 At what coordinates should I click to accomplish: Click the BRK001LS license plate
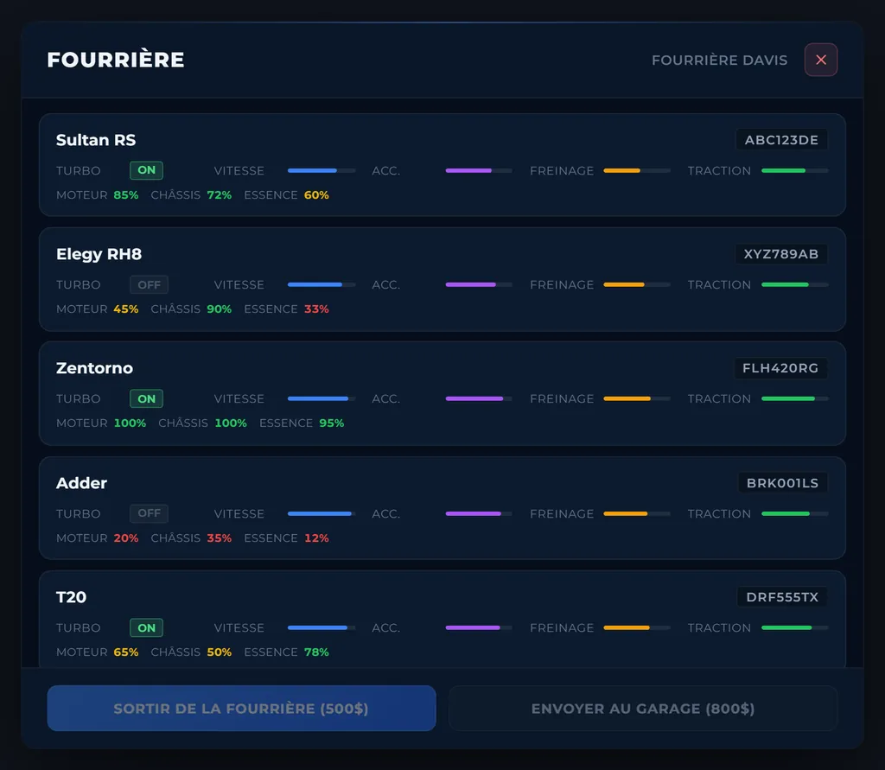783,483
